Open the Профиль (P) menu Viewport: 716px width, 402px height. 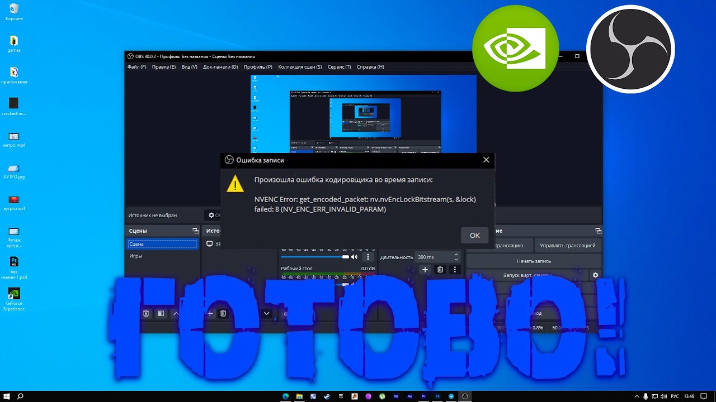[258, 67]
